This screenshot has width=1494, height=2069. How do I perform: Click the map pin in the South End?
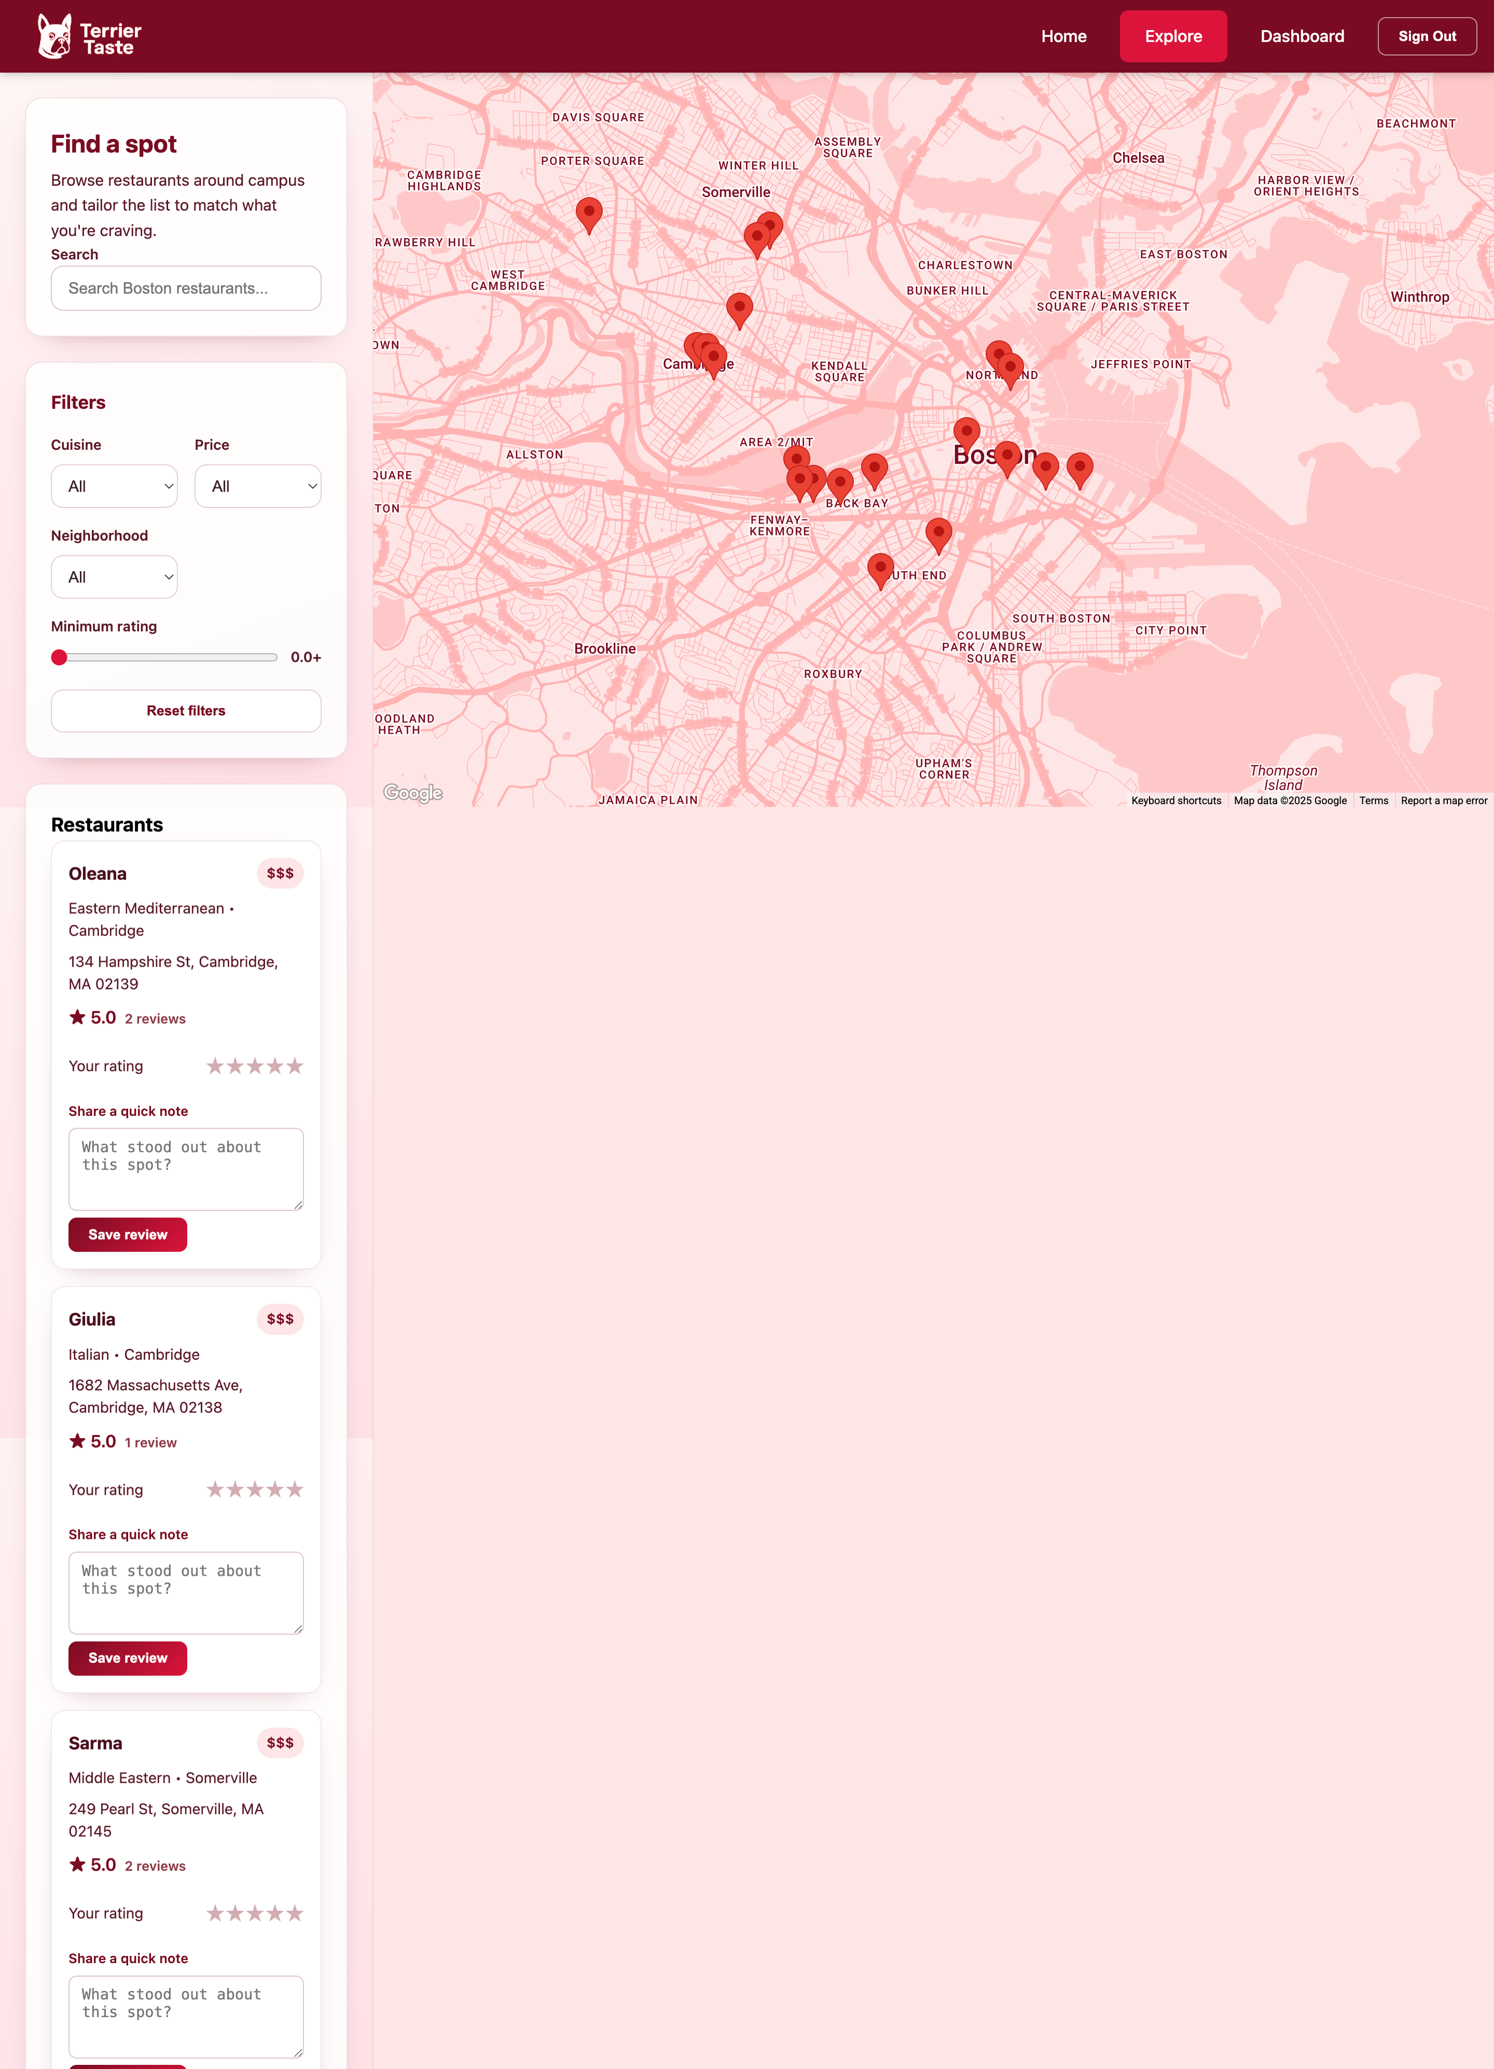tap(880, 568)
